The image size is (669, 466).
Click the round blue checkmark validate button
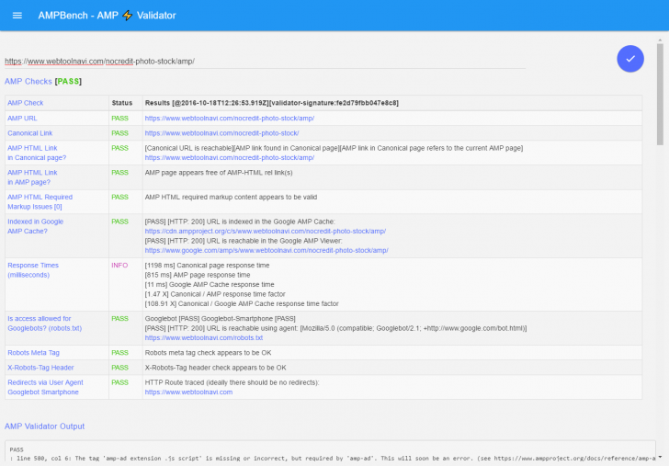630,59
